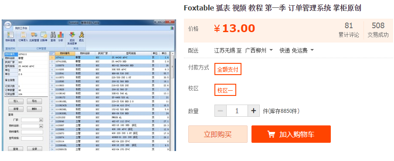Open the Foxtable round application menu orb
The width and height of the screenshot is (394, 161).
pos(8,25)
